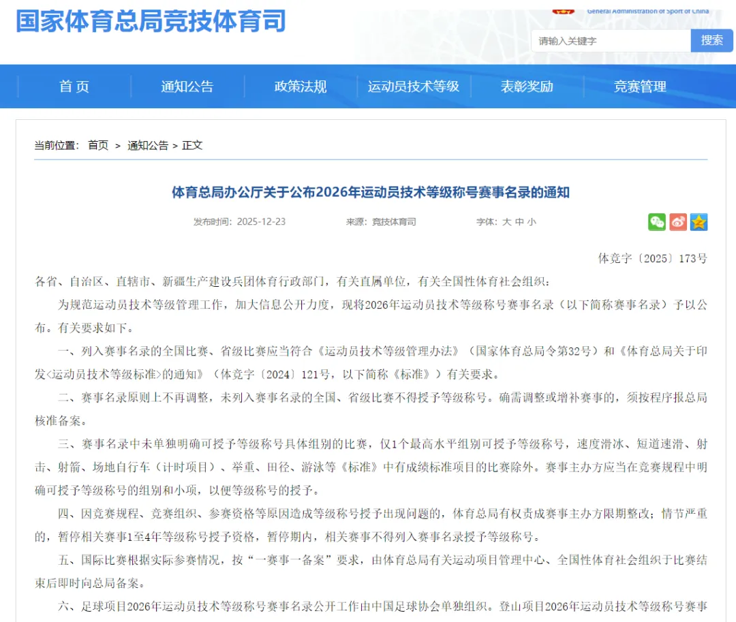Open 通知公告 navigation menu item
The height and width of the screenshot is (622, 736).
187,87
